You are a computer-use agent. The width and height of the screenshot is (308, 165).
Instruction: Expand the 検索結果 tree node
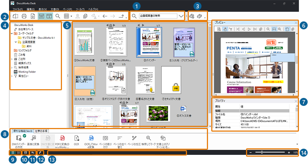tap(12, 67)
